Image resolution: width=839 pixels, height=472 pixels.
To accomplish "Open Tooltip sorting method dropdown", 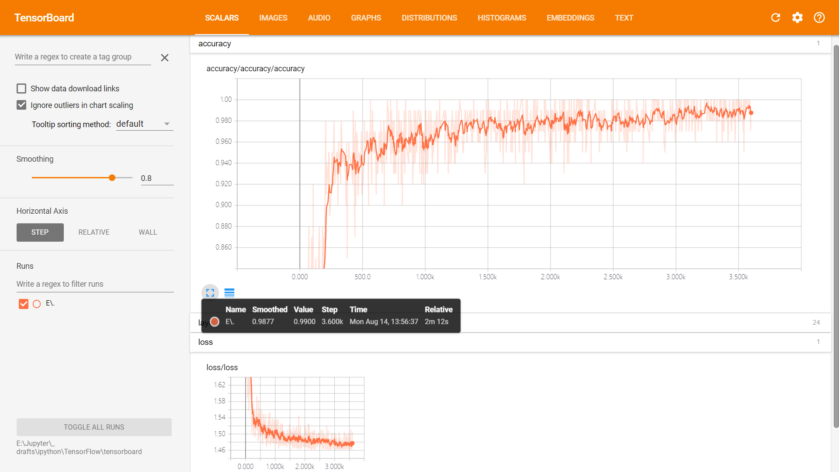I will pos(145,124).
